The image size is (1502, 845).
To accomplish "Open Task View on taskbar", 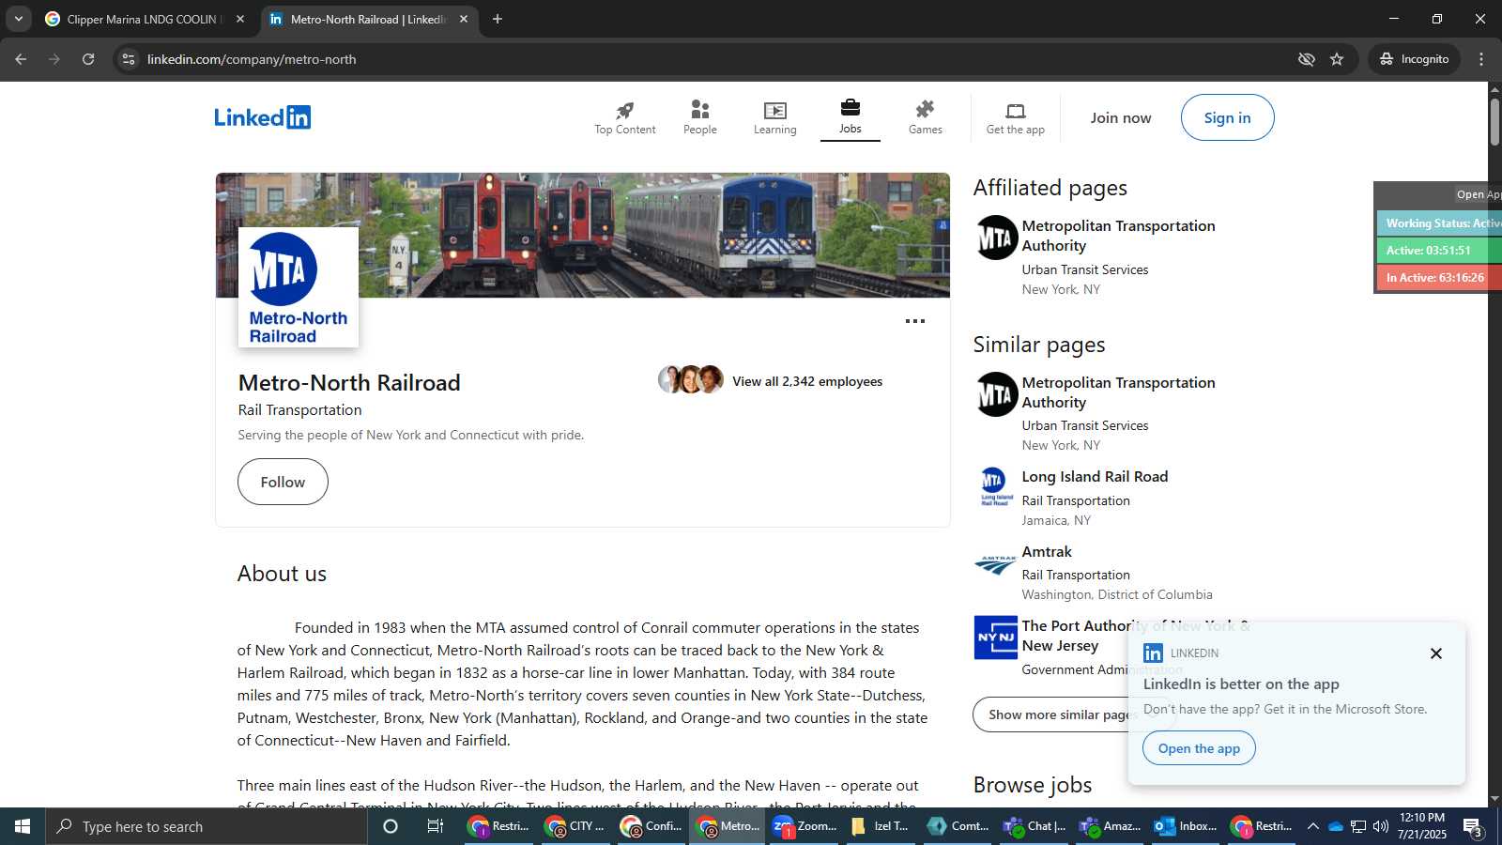I will (x=436, y=826).
